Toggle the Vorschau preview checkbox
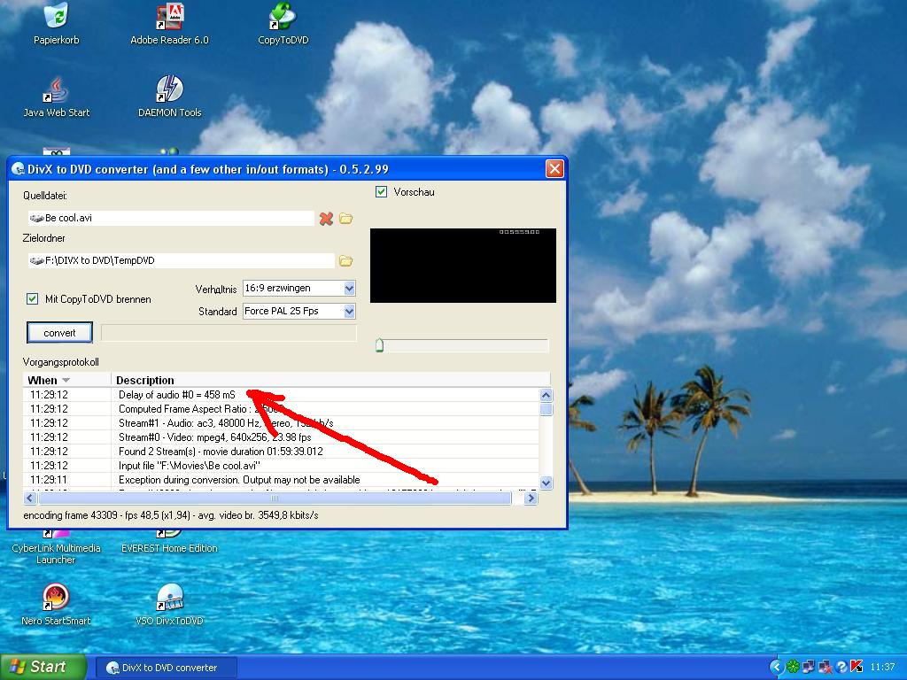This screenshot has height=680, width=907. [381, 192]
